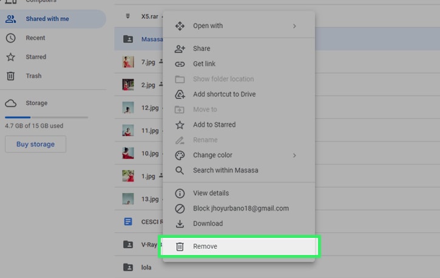
Task: Click the Shared with me people icon
Action: [x=11, y=19]
